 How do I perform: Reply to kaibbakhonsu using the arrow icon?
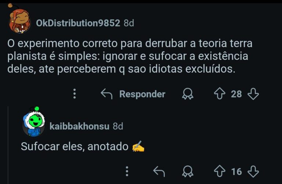click(159, 171)
